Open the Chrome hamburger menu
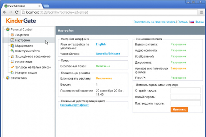The width and height of the screenshot is (206, 137). coord(201,12)
